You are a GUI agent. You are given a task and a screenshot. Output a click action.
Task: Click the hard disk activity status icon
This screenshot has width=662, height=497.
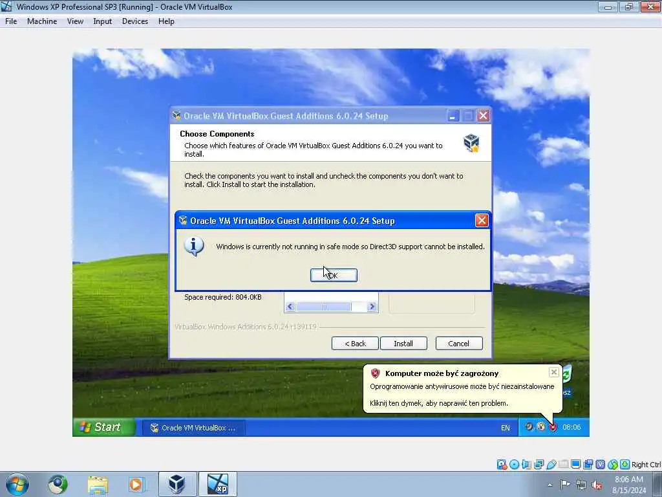tap(502, 465)
